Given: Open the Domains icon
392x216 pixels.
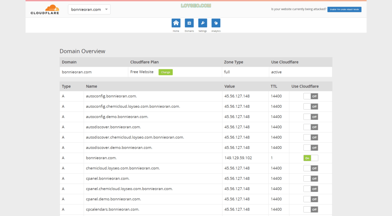Looking at the screenshot, I should (189, 23).
